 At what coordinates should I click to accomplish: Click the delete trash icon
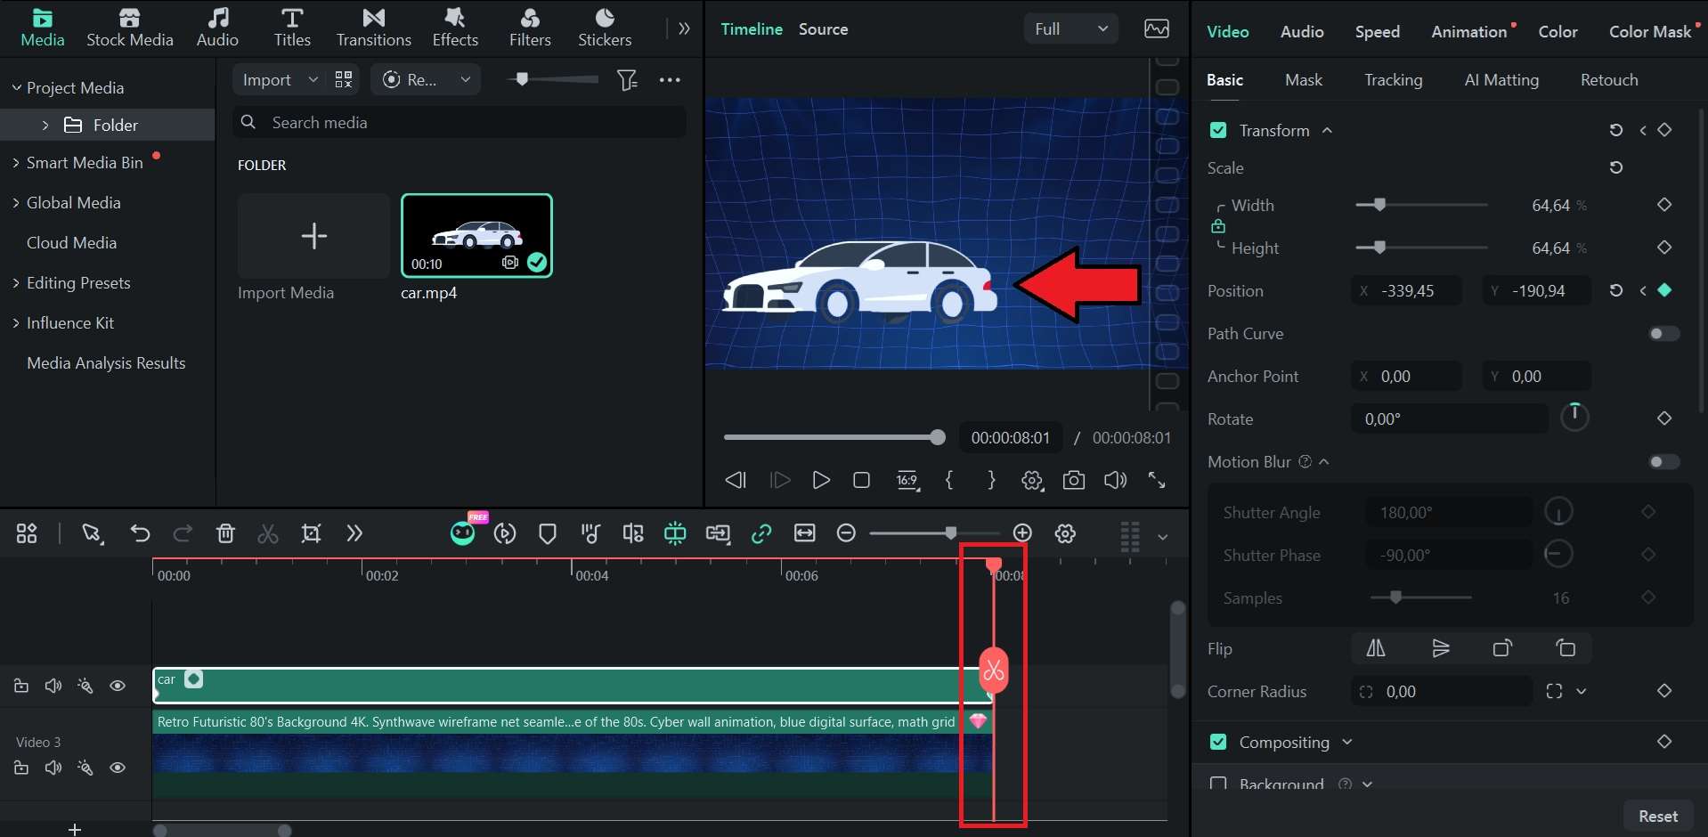225,533
